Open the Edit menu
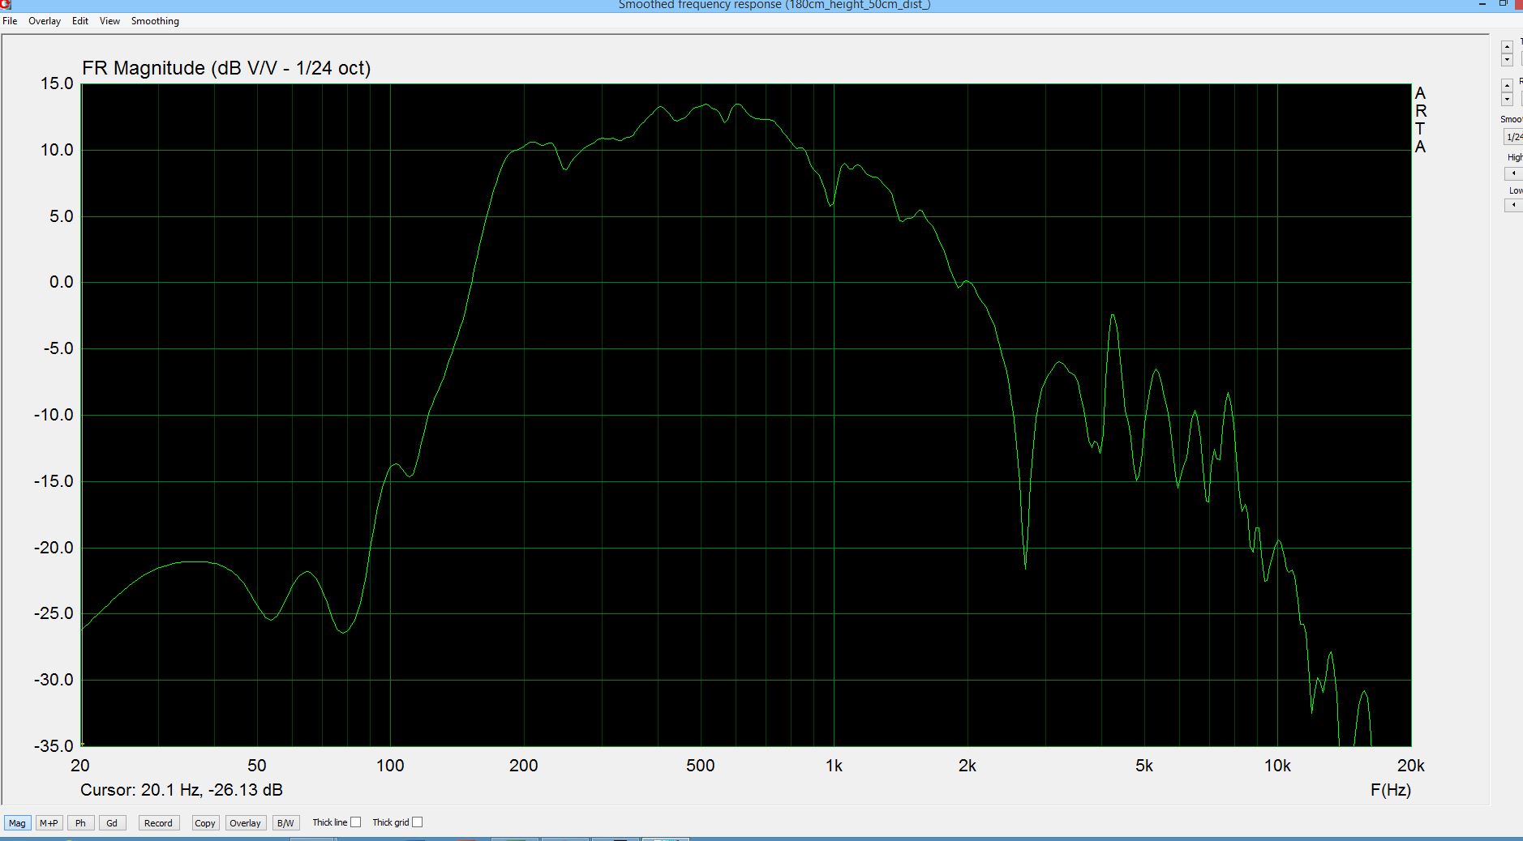 [x=80, y=21]
